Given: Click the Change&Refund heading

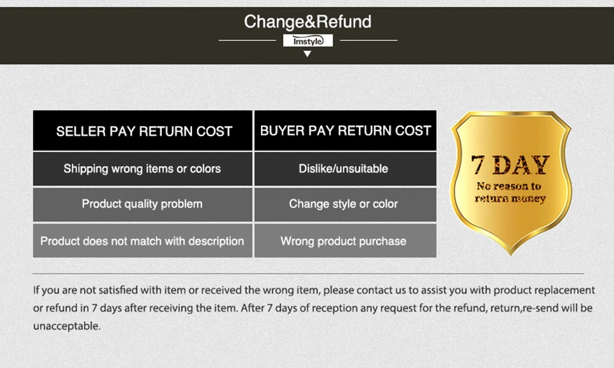Looking at the screenshot, I should [308, 22].
